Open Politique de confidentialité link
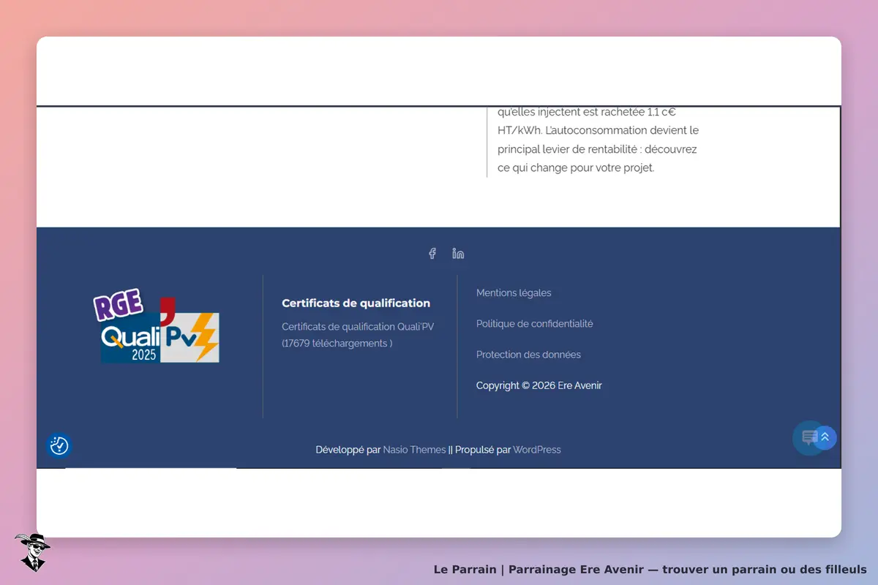Viewport: 878px width, 585px height. pyautogui.click(x=535, y=324)
